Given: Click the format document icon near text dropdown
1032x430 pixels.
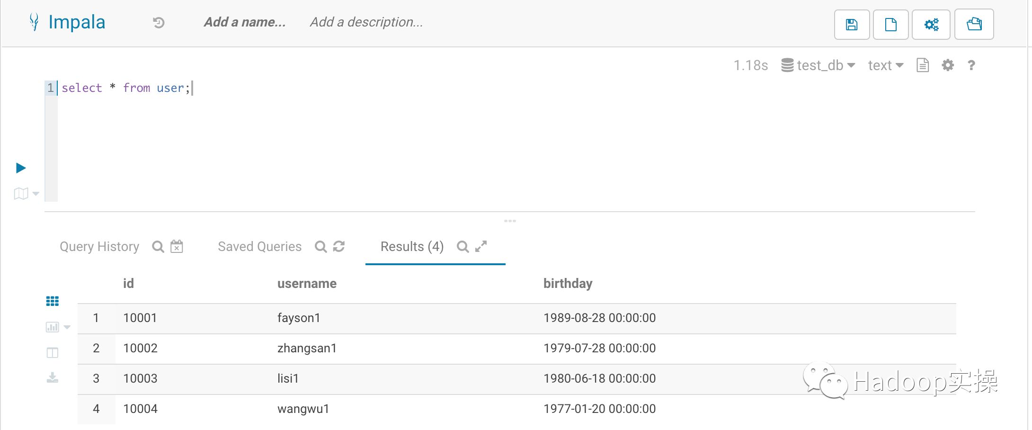Looking at the screenshot, I should [x=923, y=65].
